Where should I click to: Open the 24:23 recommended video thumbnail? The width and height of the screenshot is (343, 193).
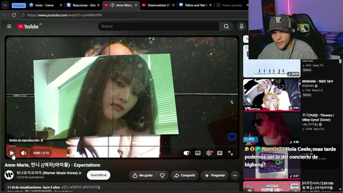coord(272,61)
